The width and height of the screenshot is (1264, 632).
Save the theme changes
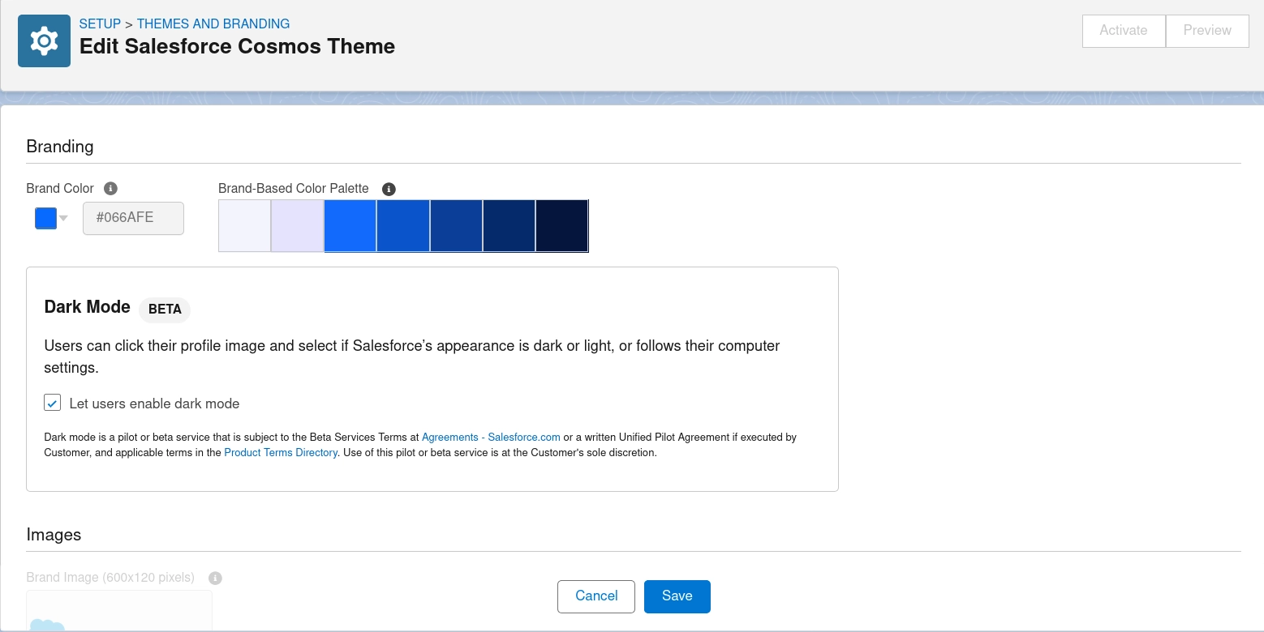pos(677,596)
